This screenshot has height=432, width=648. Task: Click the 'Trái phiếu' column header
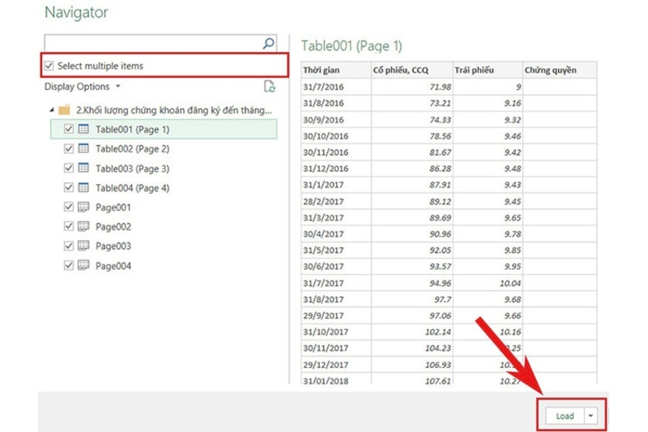[488, 70]
